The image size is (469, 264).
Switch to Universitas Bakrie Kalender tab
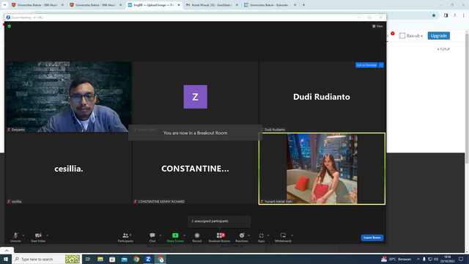270,5
